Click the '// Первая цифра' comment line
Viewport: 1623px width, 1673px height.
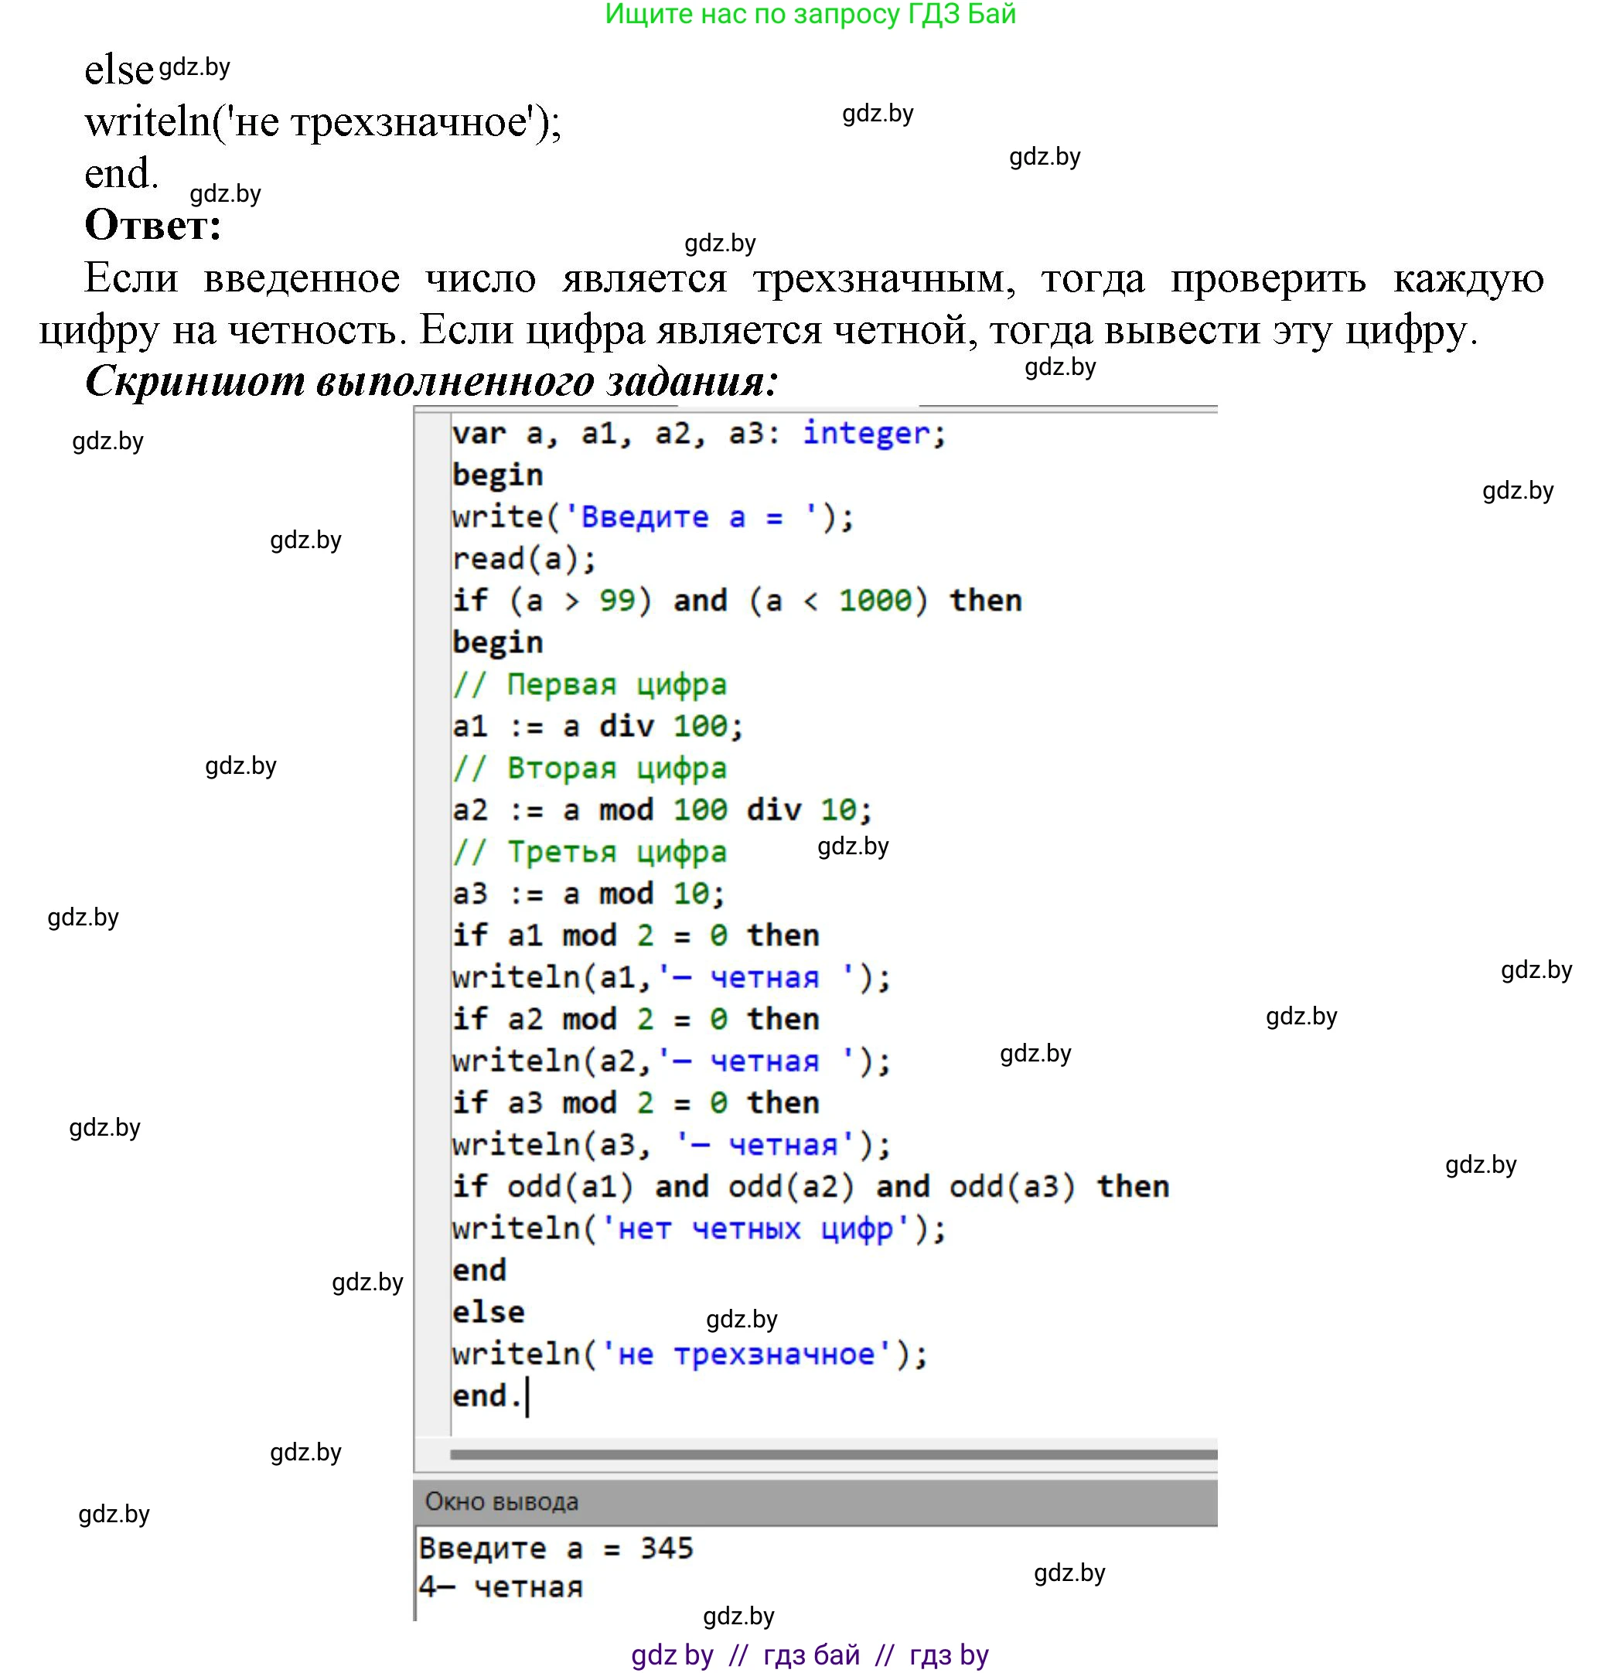point(589,684)
